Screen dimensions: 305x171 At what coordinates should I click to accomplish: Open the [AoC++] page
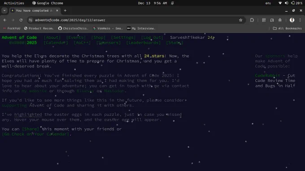click(x=82, y=43)
